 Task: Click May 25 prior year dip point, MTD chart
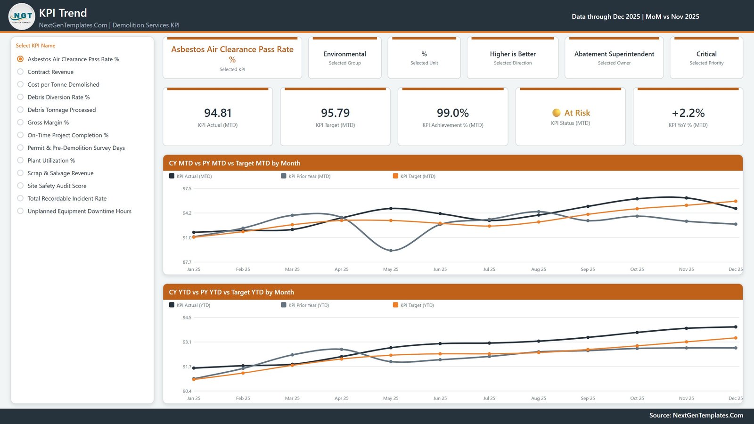(391, 251)
